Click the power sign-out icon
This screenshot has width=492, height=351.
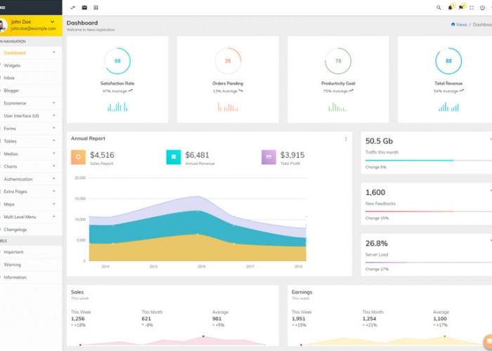(483, 8)
